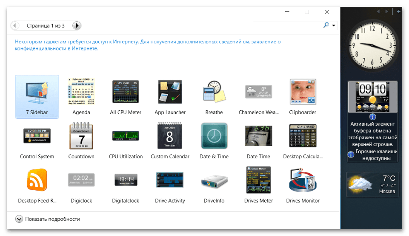Close the gadgets gallery window
Viewport: 409px width, 236px height.
pyautogui.click(x=327, y=12)
